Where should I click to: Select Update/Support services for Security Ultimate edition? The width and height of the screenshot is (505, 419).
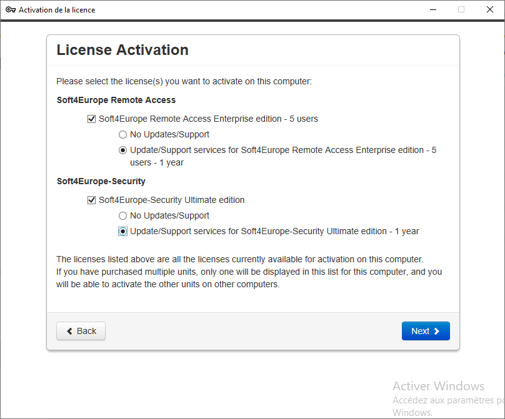click(x=122, y=232)
